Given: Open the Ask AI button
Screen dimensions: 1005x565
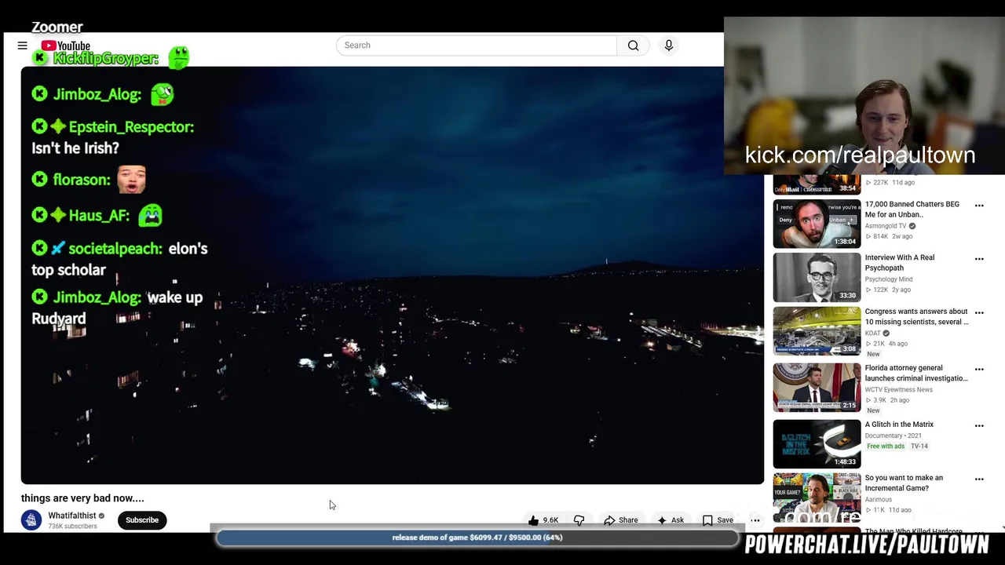Looking at the screenshot, I should (x=670, y=520).
